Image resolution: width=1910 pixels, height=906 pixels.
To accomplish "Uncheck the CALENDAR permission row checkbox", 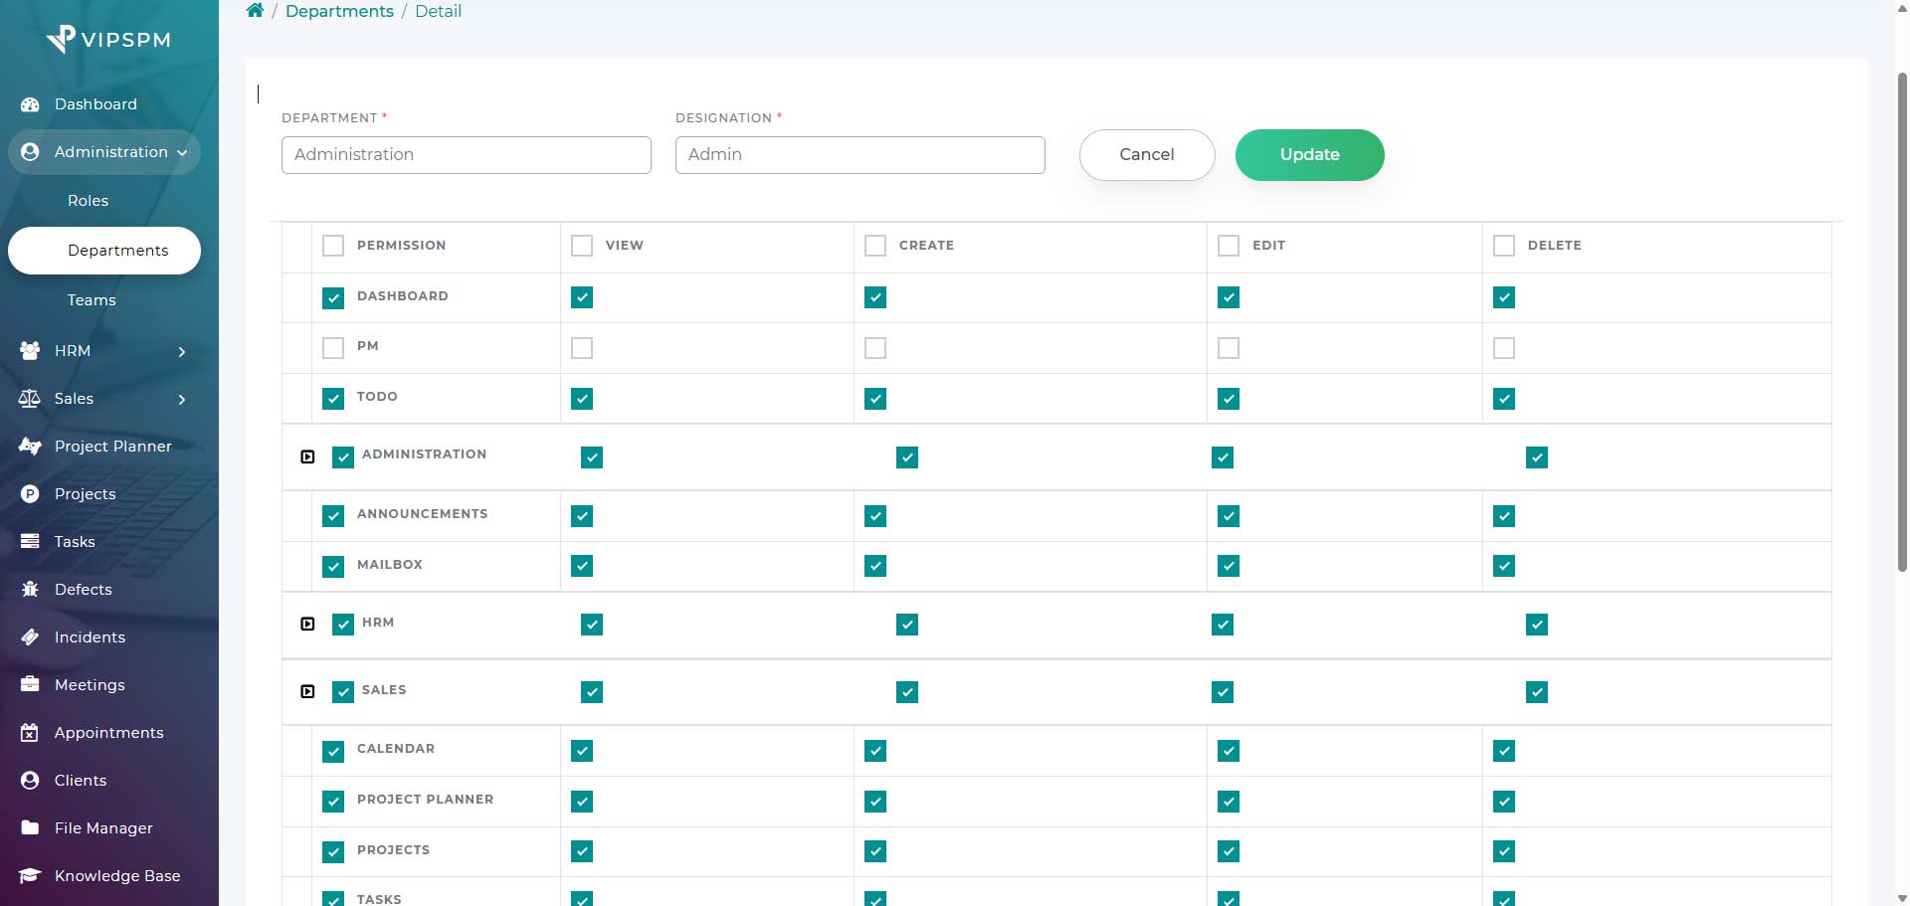I will click(x=333, y=751).
